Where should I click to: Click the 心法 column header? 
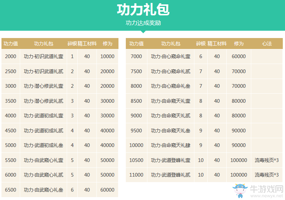pyautogui.click(x=267, y=44)
